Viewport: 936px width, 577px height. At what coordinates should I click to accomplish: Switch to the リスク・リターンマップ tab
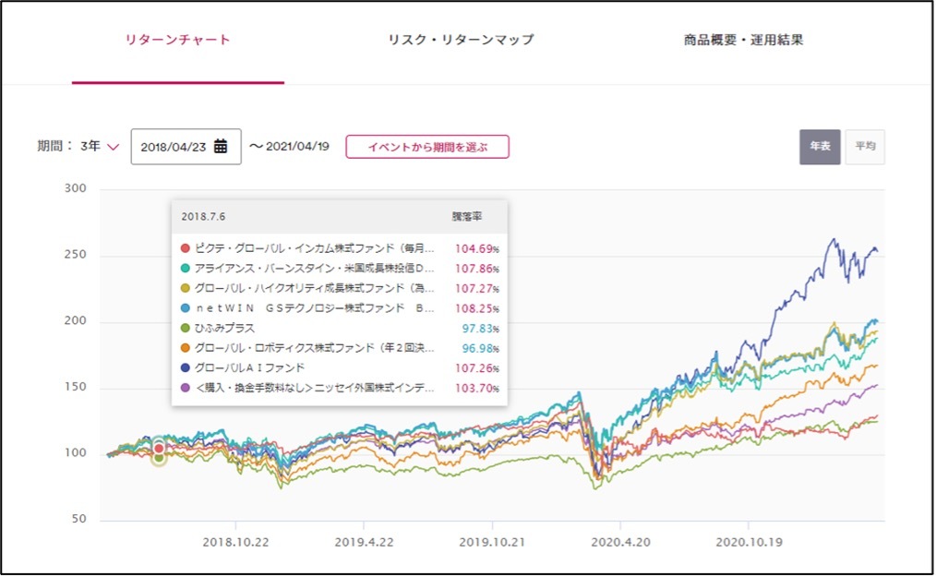[460, 39]
